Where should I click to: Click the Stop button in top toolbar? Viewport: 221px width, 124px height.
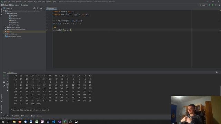pos(215,5)
